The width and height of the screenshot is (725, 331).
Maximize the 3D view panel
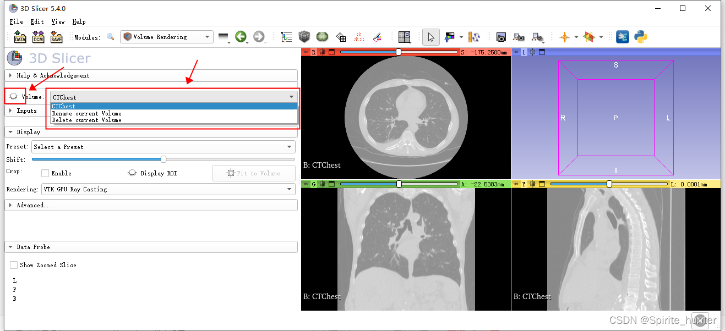542,52
